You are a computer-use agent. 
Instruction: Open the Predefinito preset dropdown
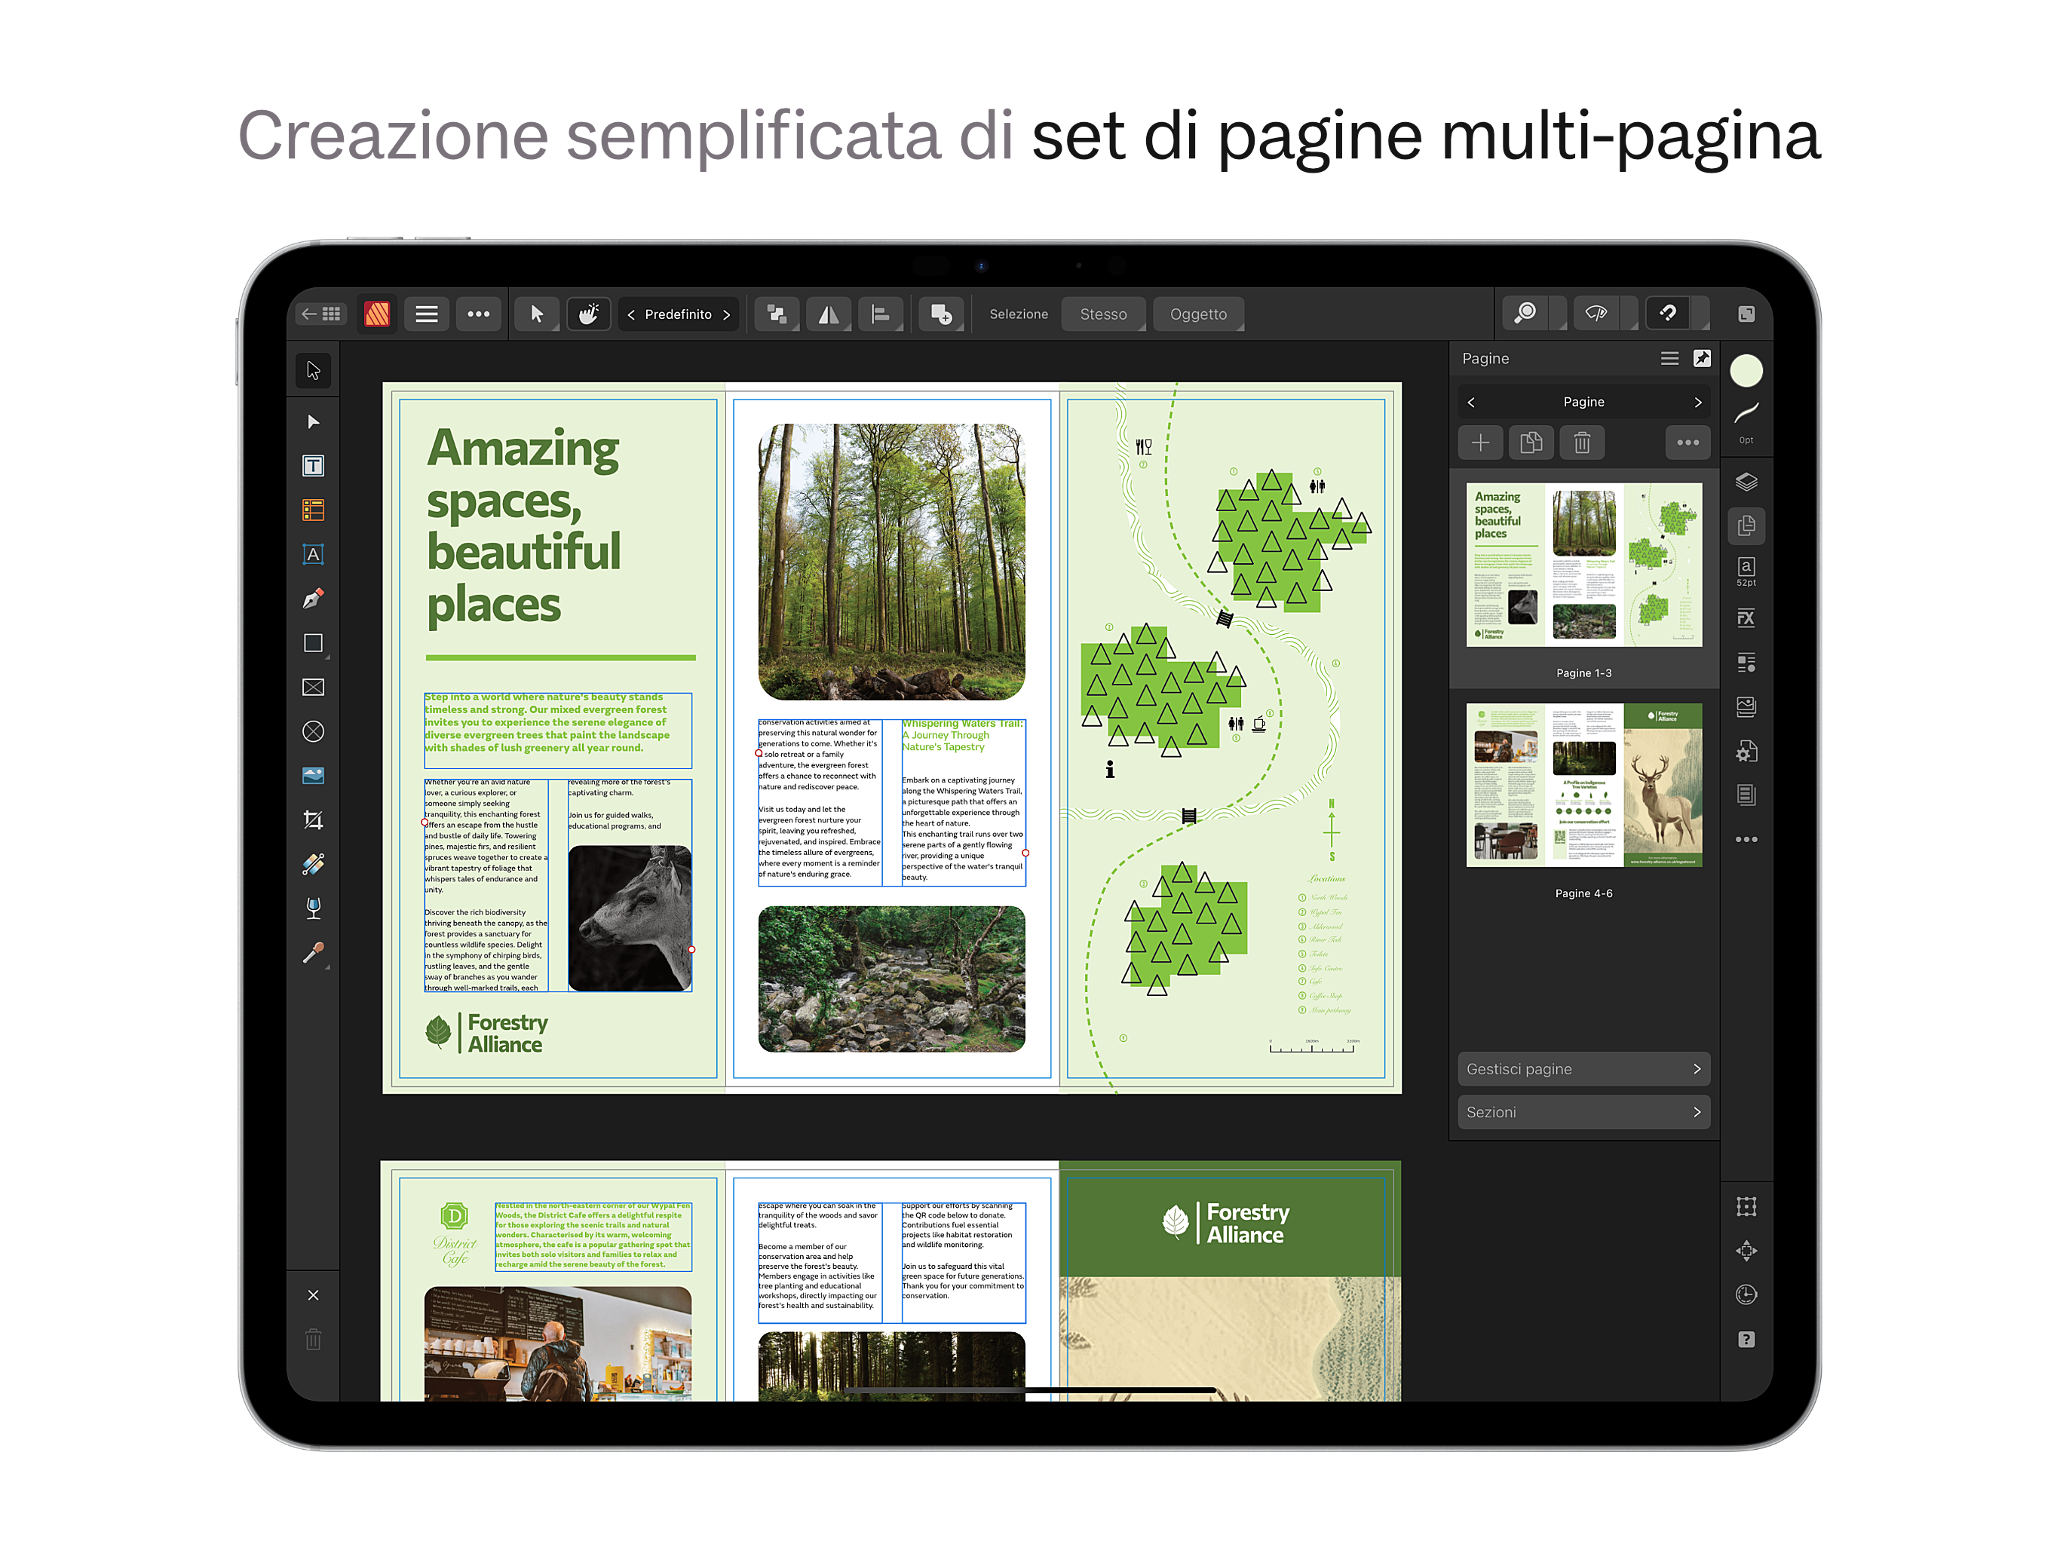click(x=679, y=314)
